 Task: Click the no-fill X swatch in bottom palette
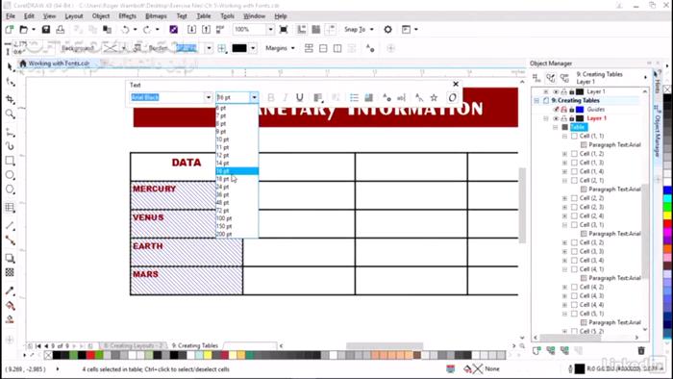click(x=48, y=355)
